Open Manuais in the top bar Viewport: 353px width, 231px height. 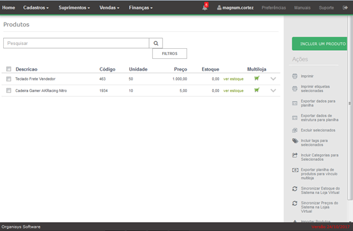pos(302,8)
